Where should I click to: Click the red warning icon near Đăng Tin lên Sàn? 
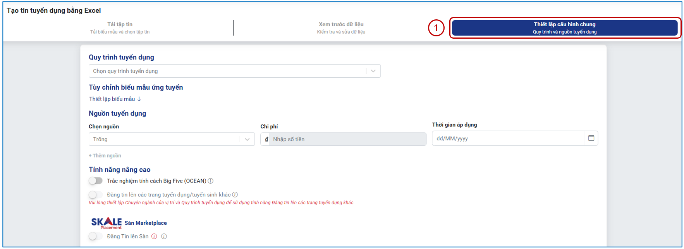pyautogui.click(x=154, y=236)
